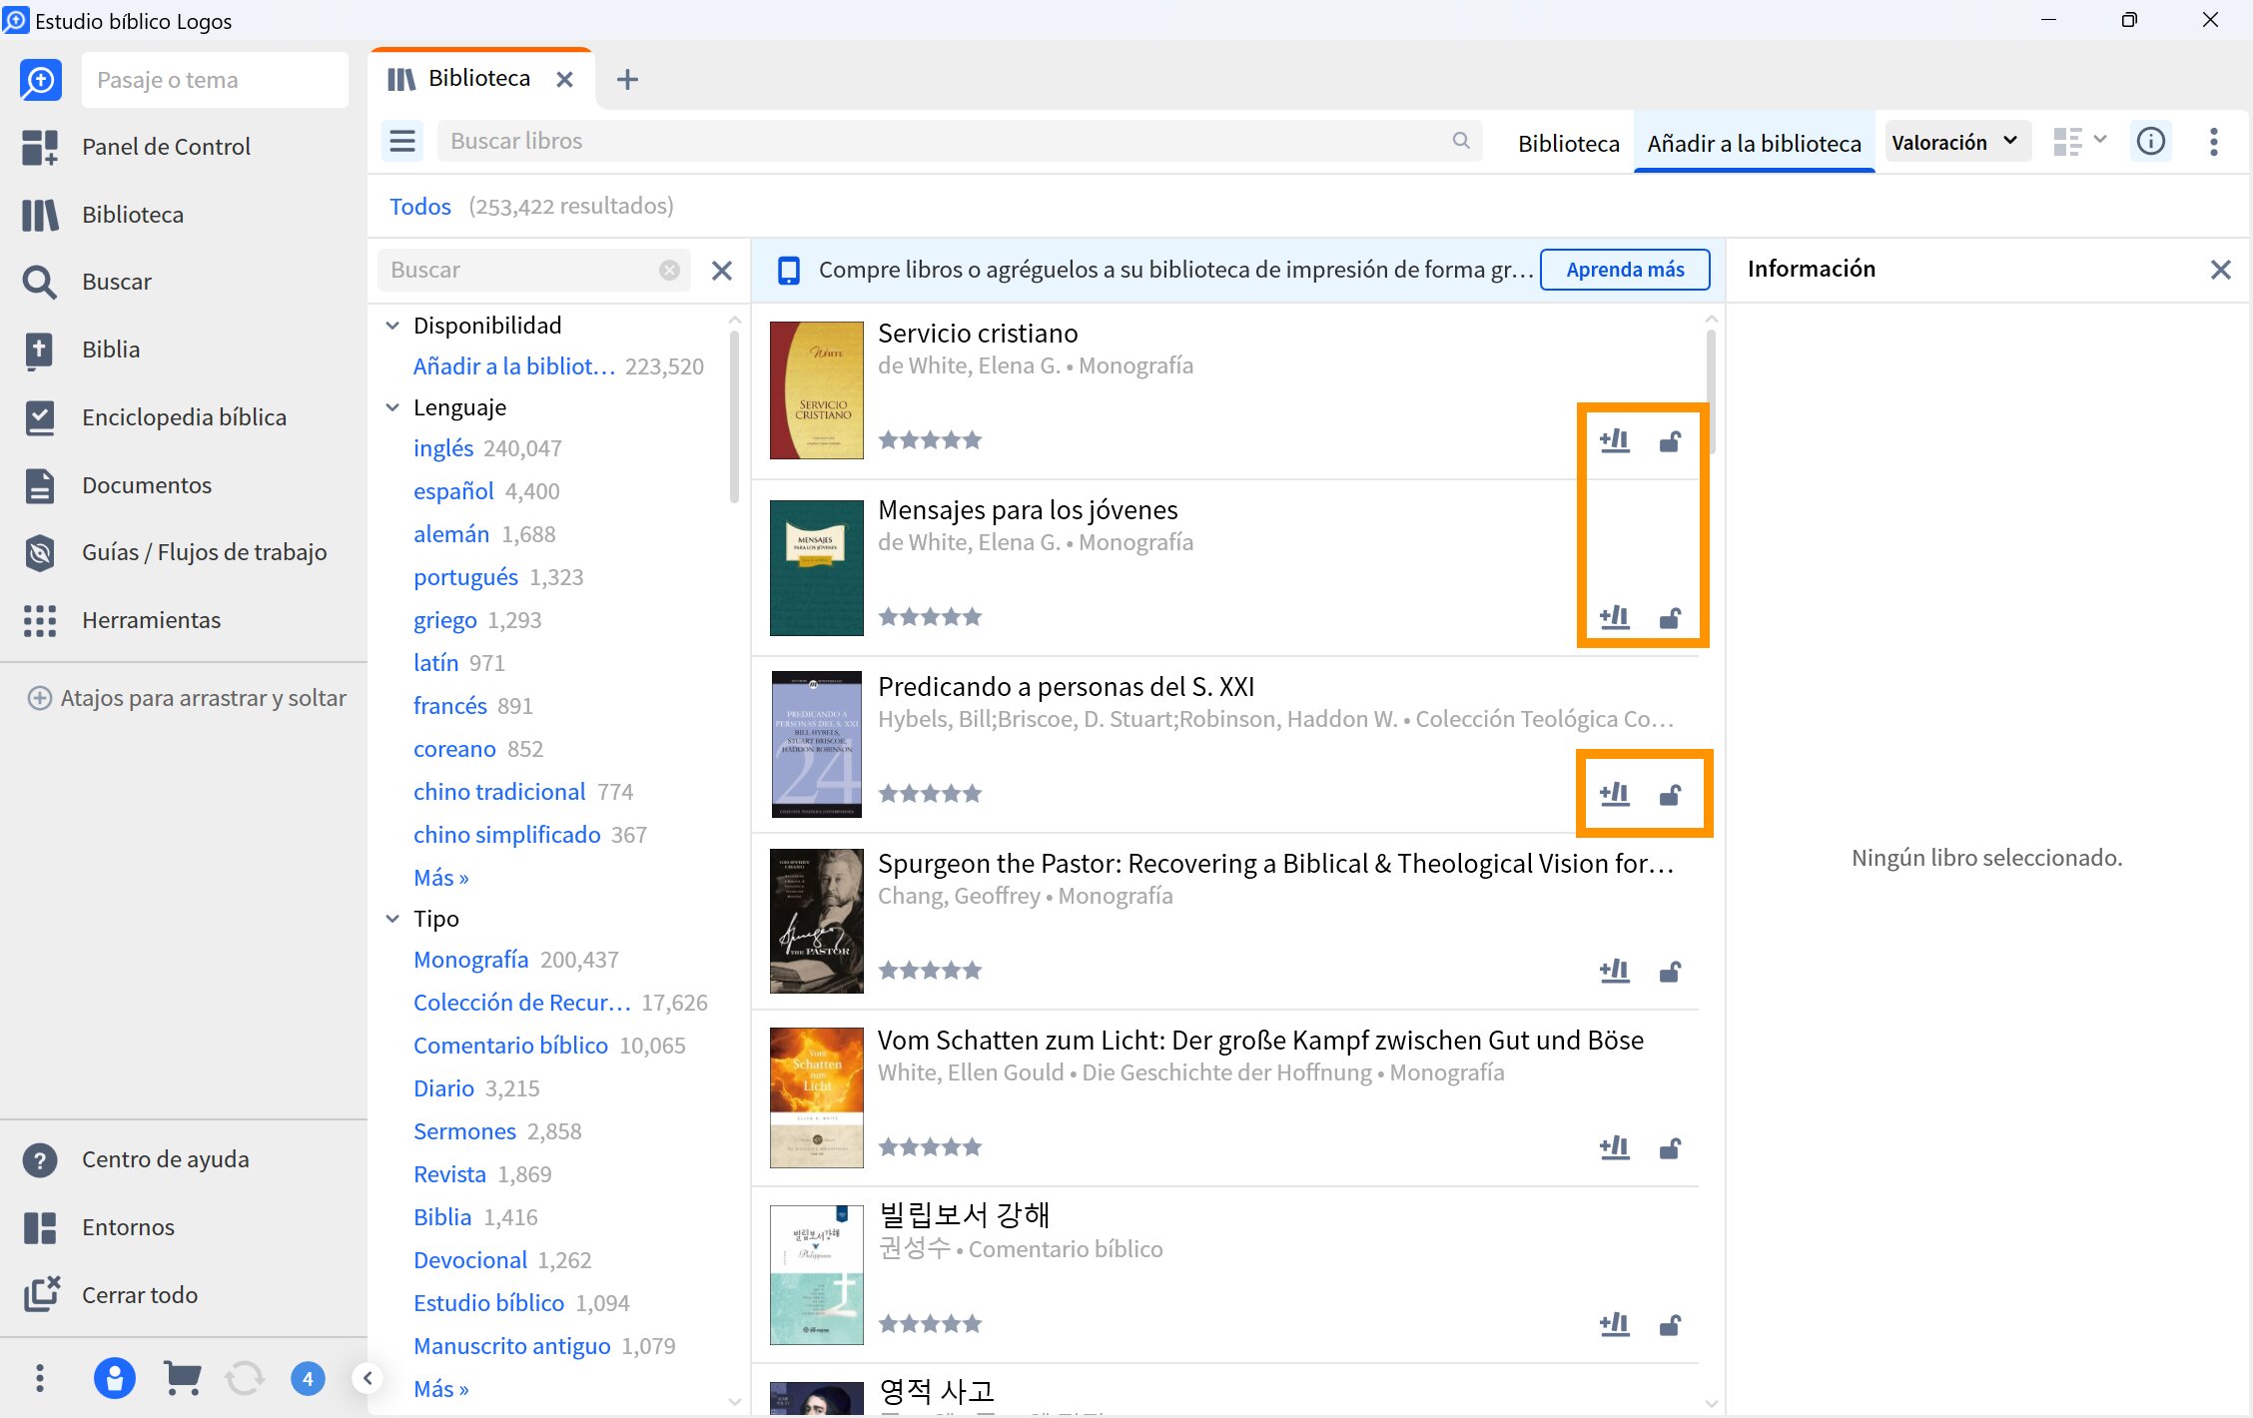The height and width of the screenshot is (1418, 2253).
Task: Open the notifications badge showing 4
Action: coord(308,1379)
